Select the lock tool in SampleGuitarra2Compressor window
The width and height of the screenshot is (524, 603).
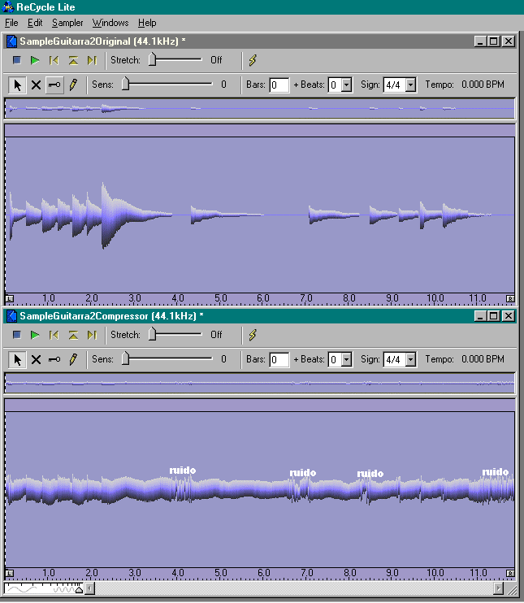point(54,359)
